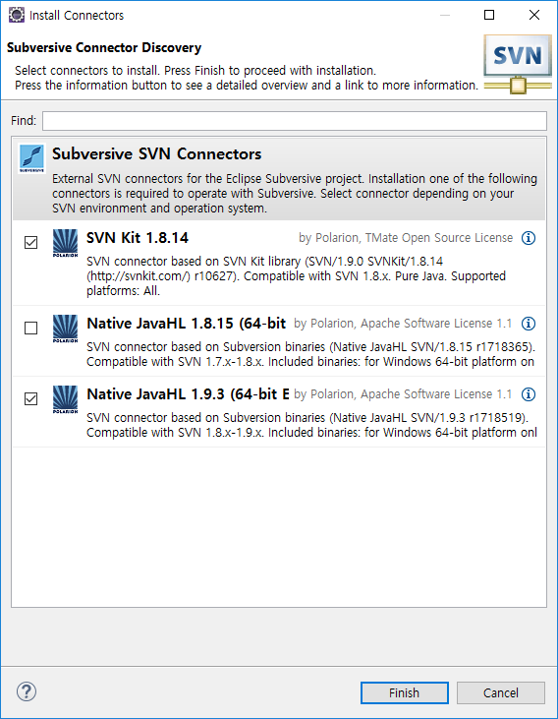Click the SVN Kit library description text
This screenshot has height=719, width=558.
point(296,276)
